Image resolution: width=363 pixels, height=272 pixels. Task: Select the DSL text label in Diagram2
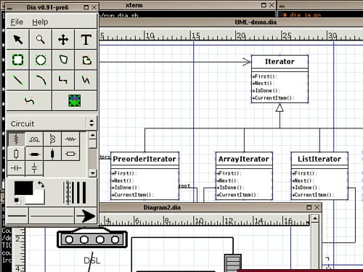point(92,260)
